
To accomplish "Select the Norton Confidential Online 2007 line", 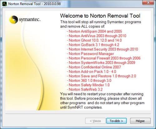I will 94,67.
